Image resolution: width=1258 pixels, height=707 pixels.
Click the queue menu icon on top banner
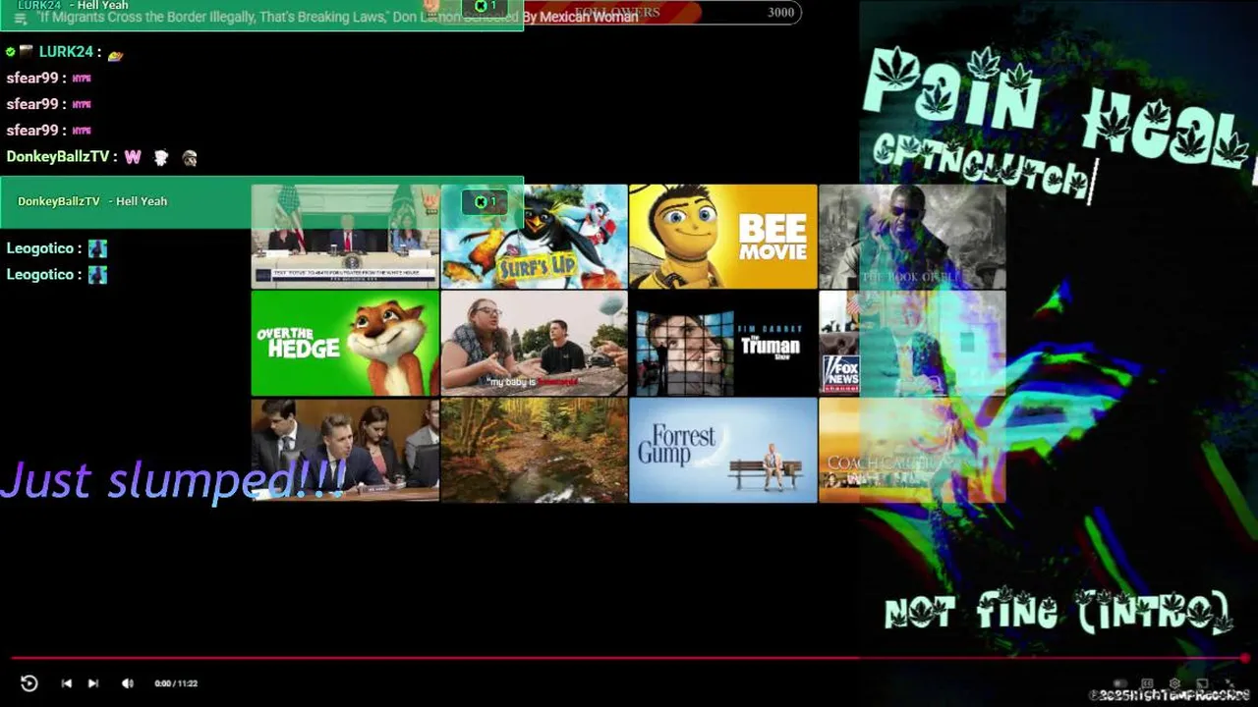click(x=20, y=18)
